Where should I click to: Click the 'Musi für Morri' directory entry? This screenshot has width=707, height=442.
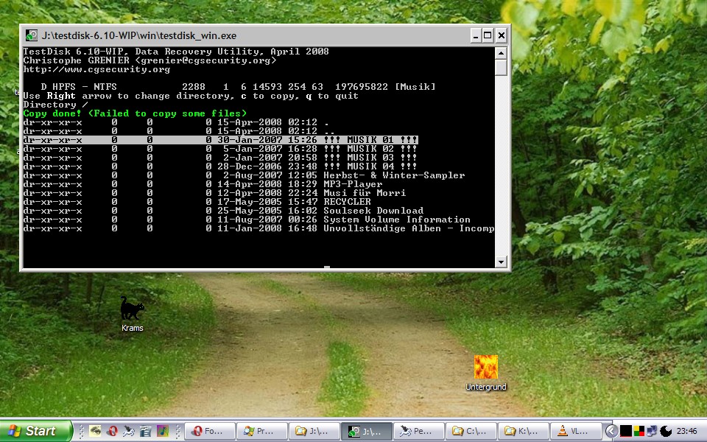365,193
